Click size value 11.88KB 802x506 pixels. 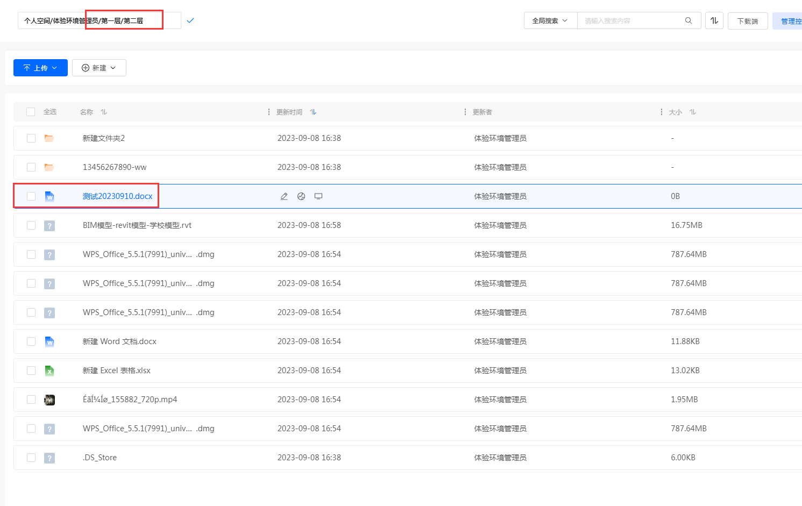click(685, 341)
